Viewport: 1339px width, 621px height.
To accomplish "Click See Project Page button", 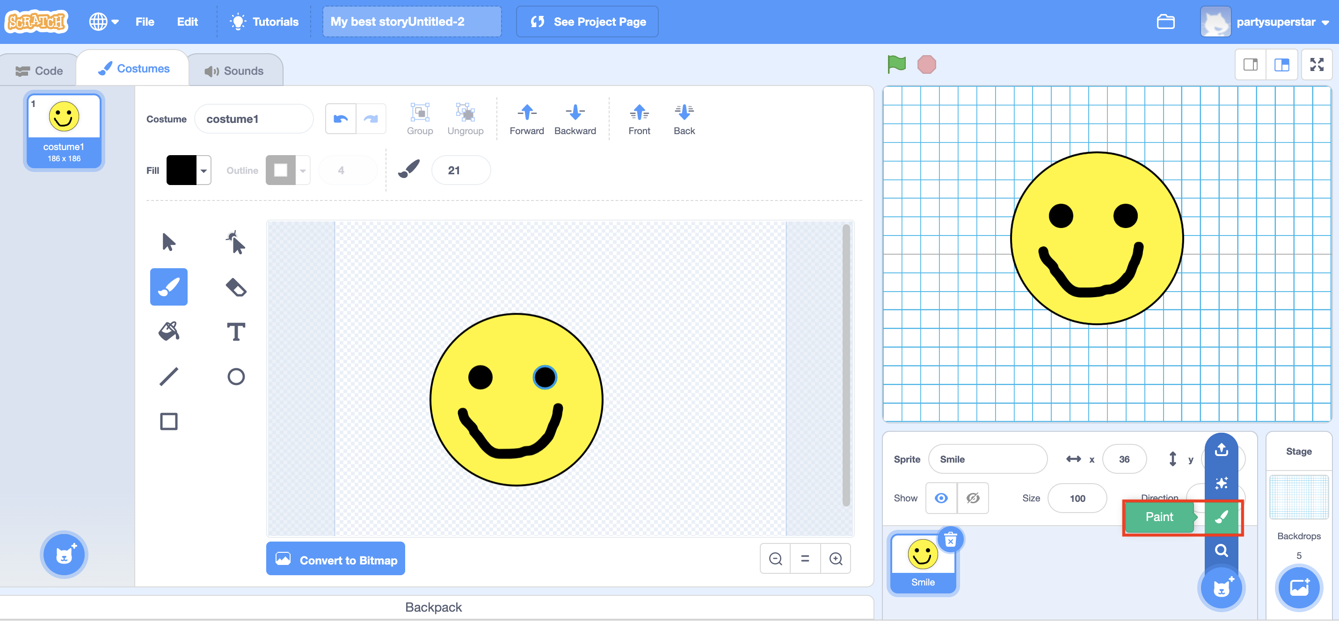I will 587,22.
